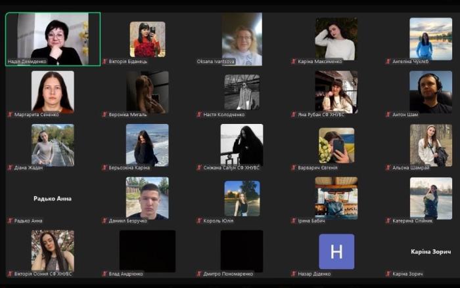Click the Яна Рубан СФ ХНУВС name label
The image size is (460, 288).
327,114
